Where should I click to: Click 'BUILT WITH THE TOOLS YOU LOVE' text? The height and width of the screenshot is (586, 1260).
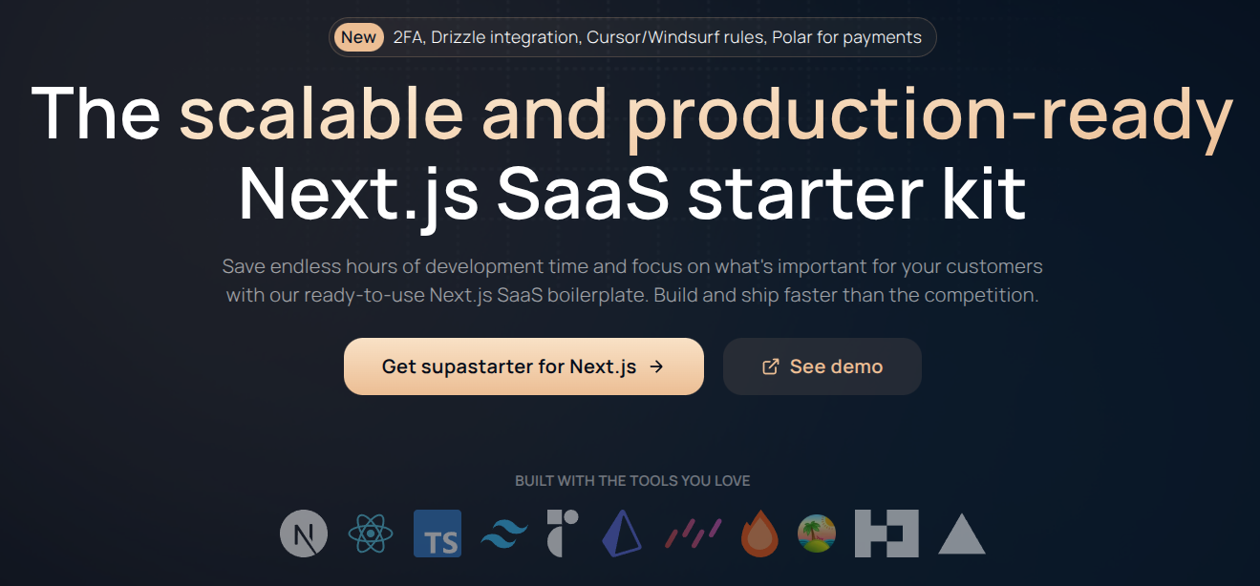(x=632, y=480)
